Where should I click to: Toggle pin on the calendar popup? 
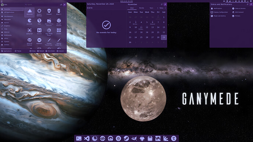[x=165, y=4]
